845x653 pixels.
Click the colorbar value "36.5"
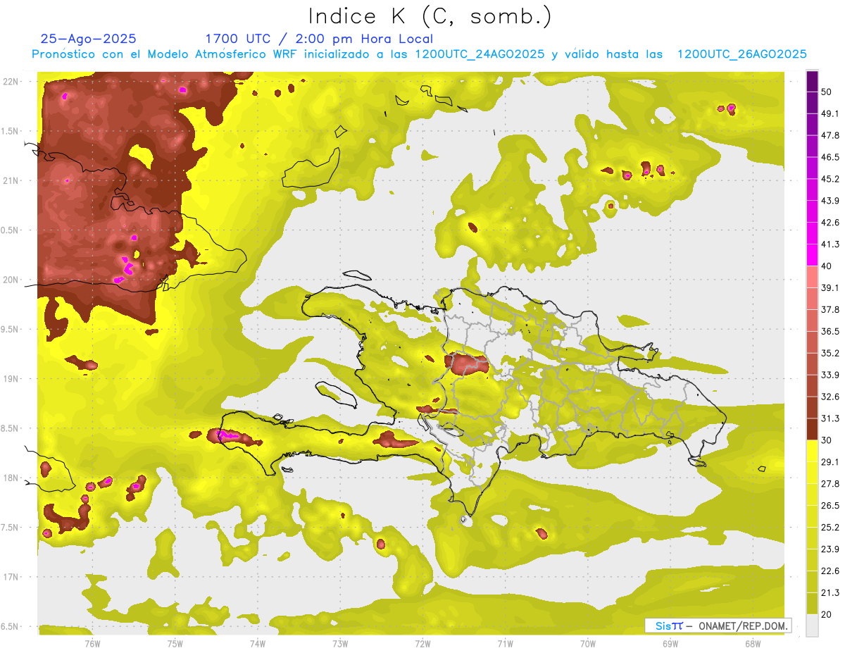830,331
